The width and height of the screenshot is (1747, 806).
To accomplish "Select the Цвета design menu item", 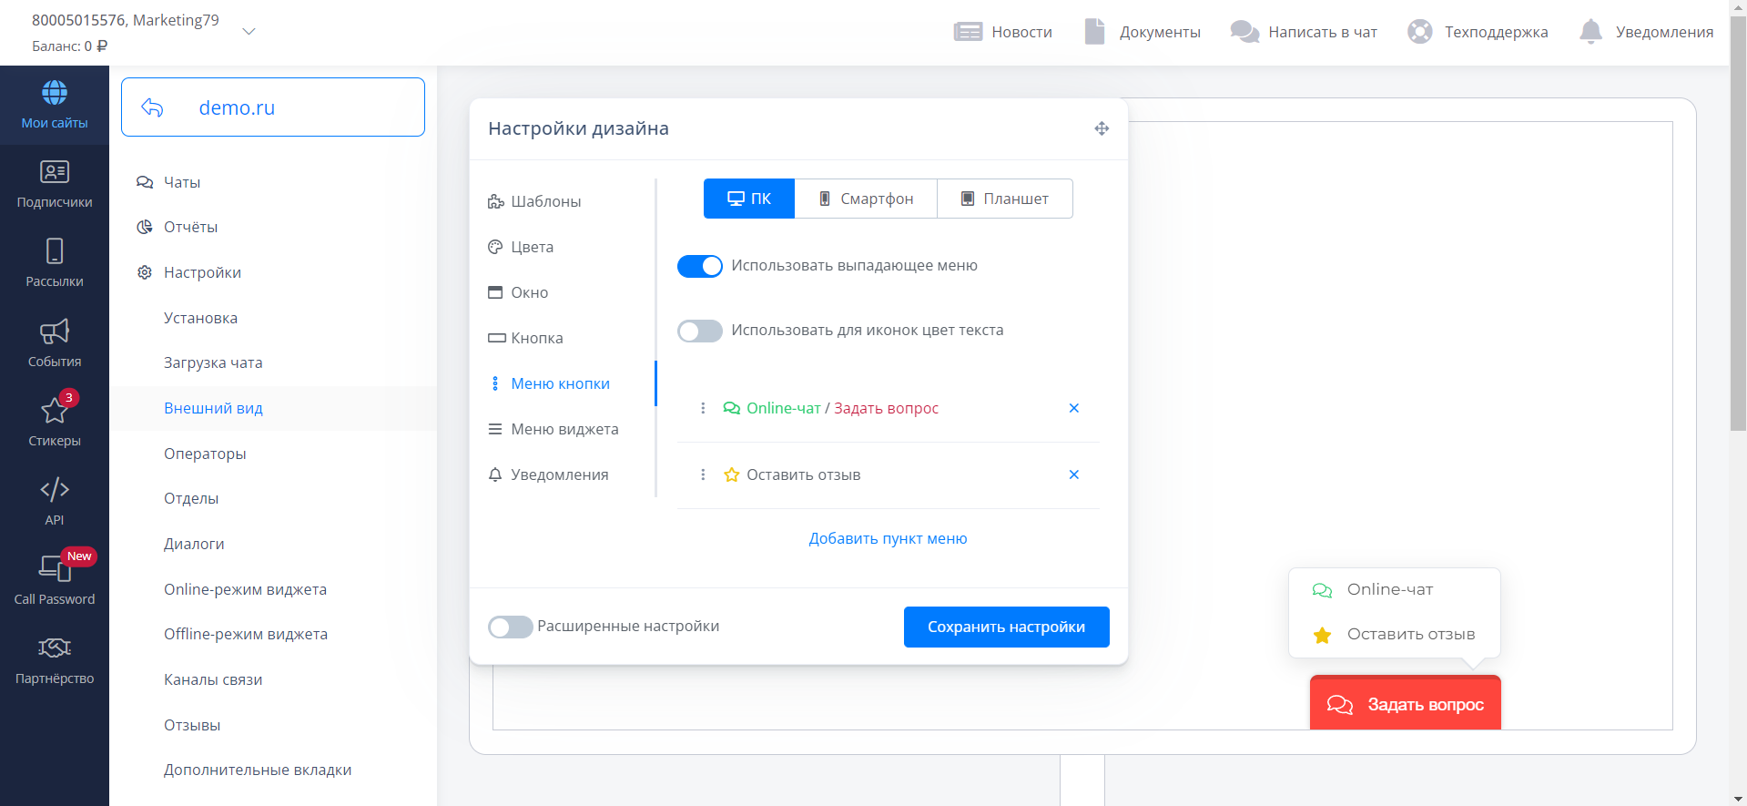I will coord(532,247).
